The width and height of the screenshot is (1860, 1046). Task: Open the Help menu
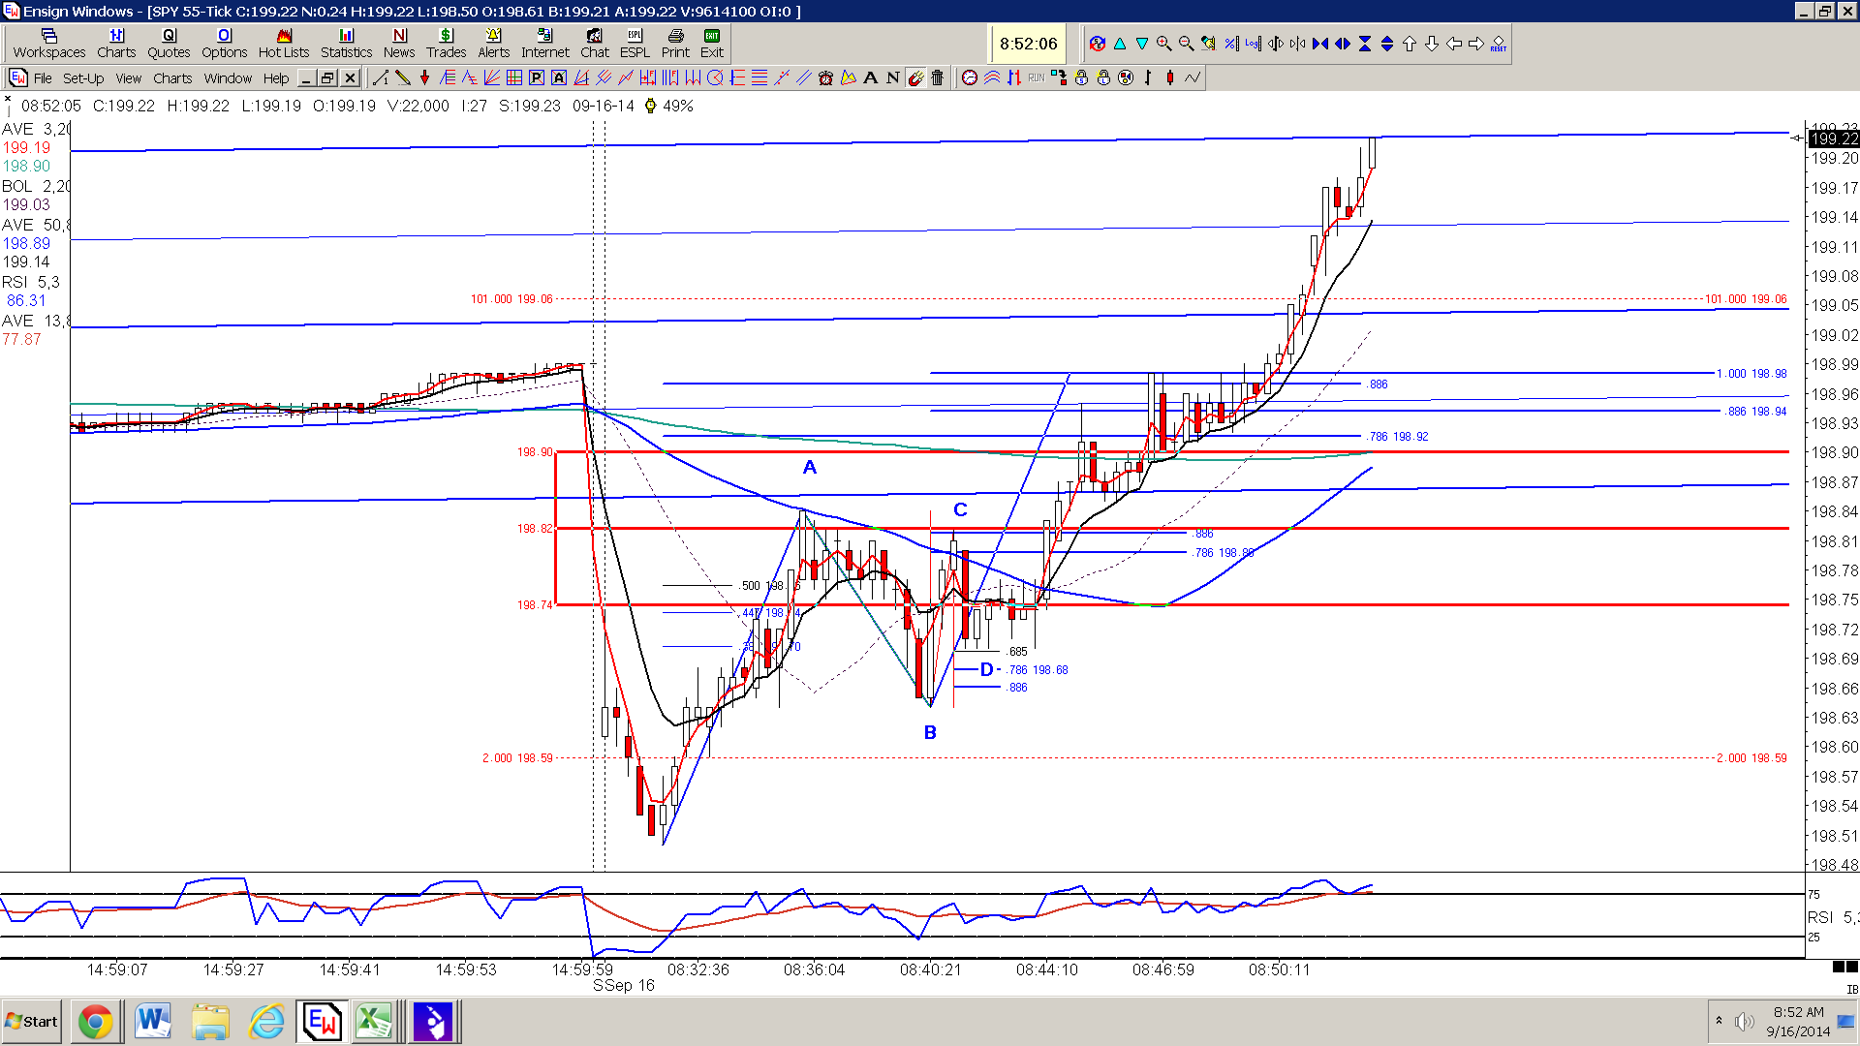276,78
